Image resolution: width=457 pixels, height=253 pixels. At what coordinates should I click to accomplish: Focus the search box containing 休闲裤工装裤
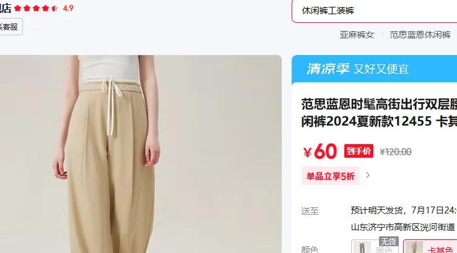point(374,11)
